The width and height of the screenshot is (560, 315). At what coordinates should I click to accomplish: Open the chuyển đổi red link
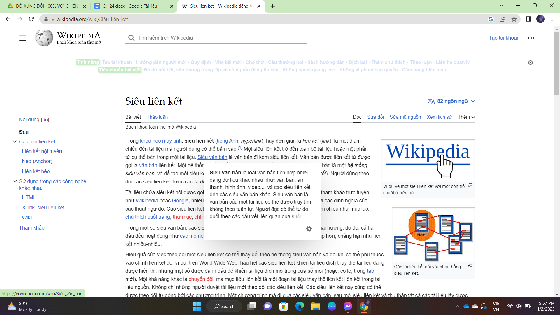point(201,279)
